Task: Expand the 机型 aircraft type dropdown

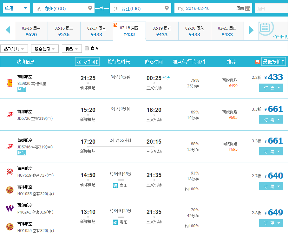Action: point(71,48)
